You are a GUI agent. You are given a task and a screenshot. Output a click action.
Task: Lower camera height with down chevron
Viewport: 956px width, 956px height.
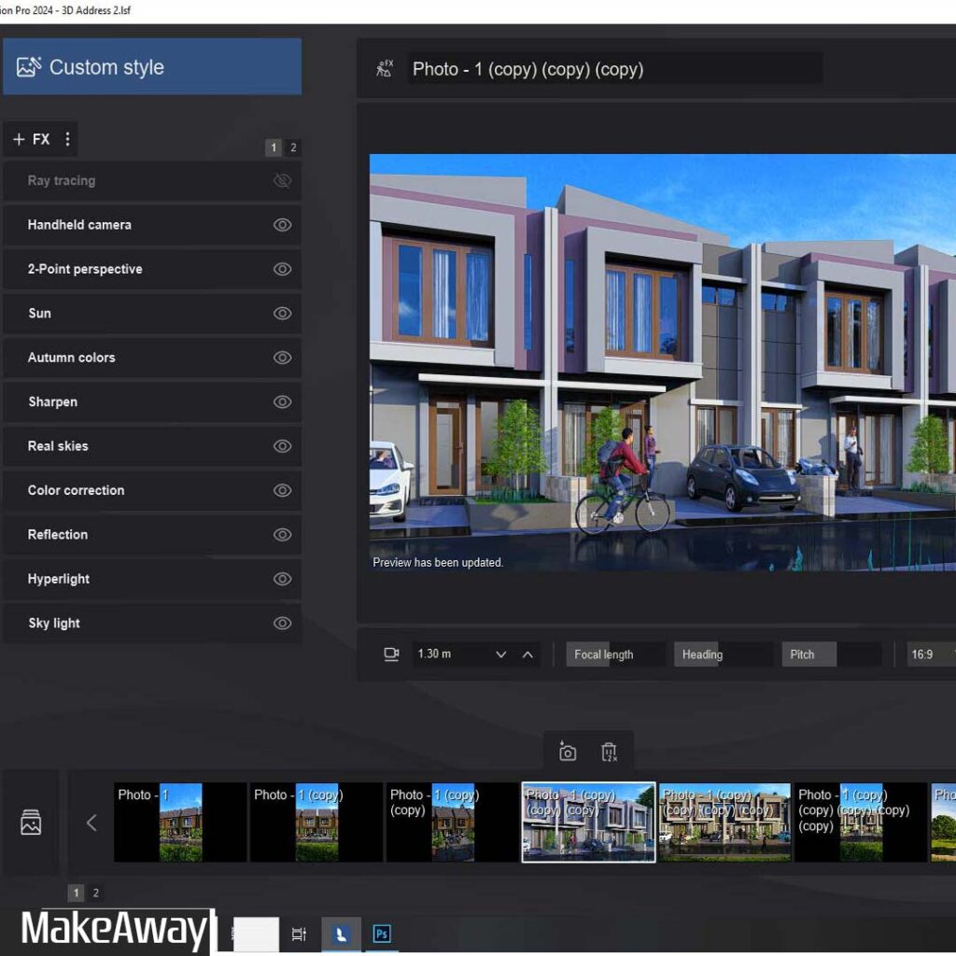pyautogui.click(x=501, y=654)
